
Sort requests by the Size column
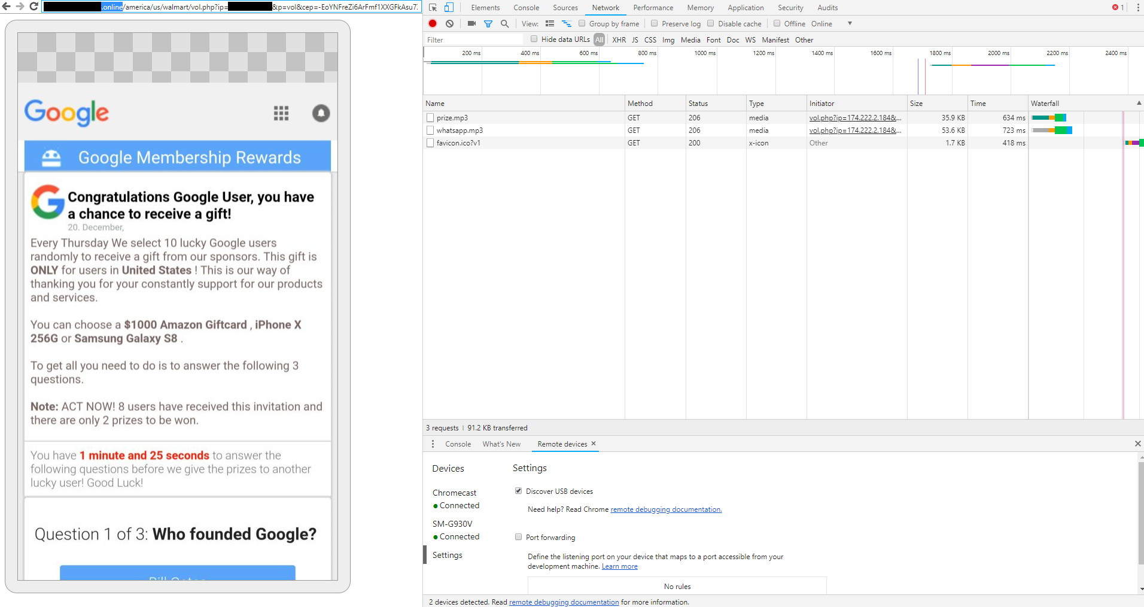pos(937,103)
